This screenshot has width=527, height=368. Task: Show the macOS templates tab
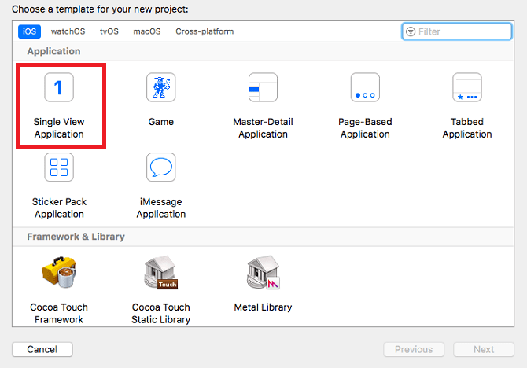click(146, 31)
